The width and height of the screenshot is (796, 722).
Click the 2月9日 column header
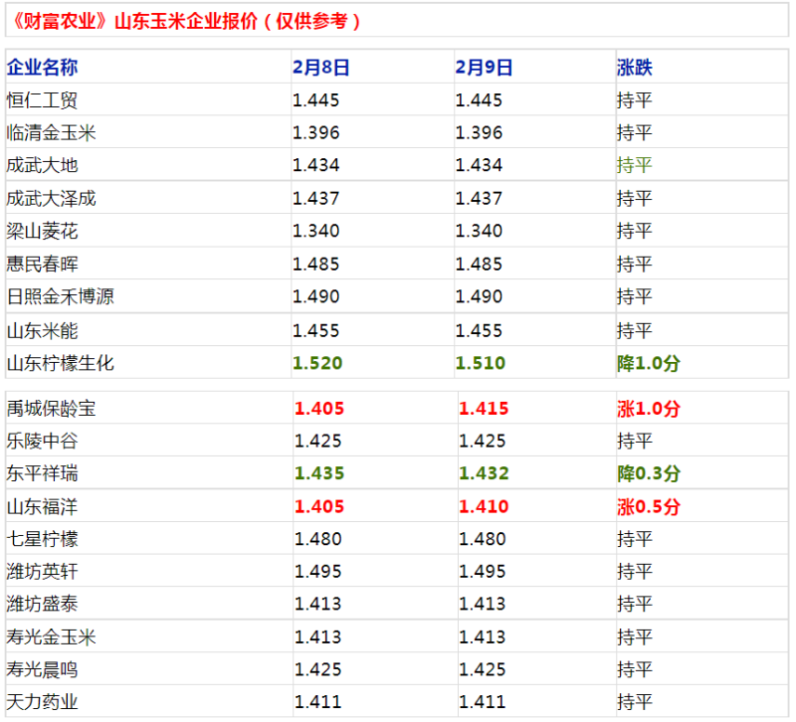click(484, 67)
